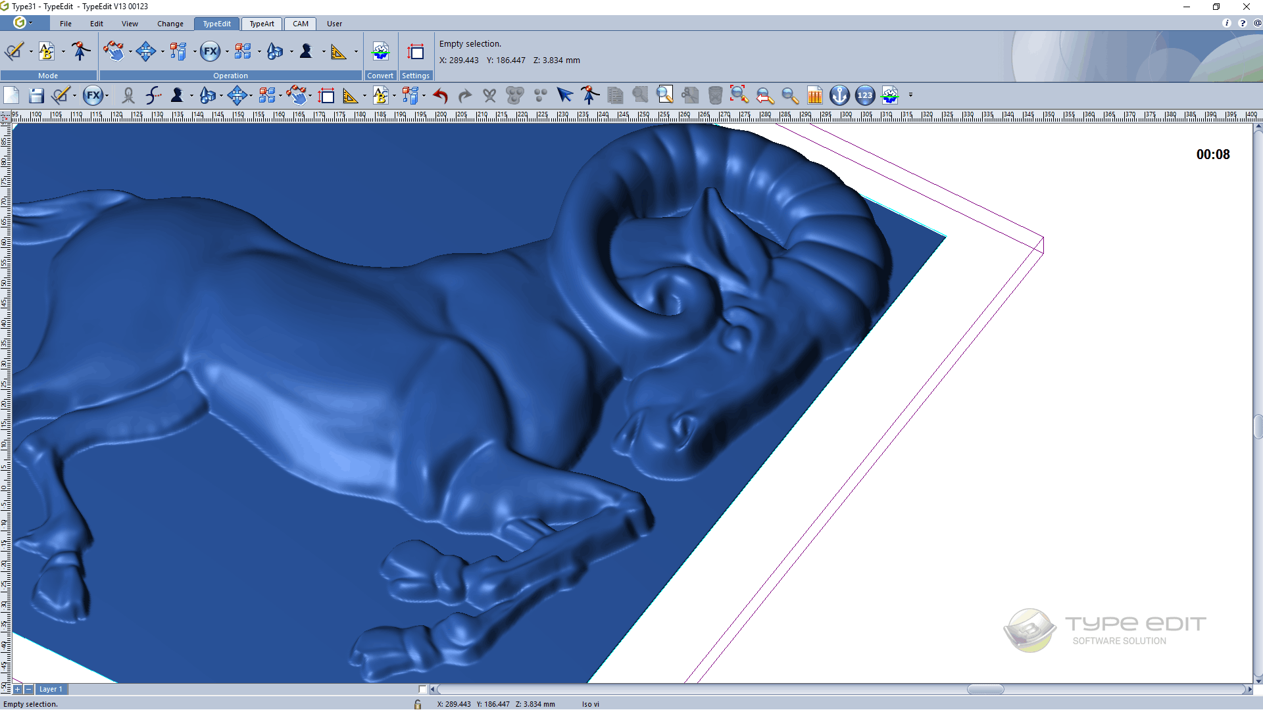Image resolution: width=1263 pixels, height=710 pixels.
Task: Click the zoom previous magnifier icon
Action: [x=765, y=96]
